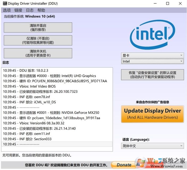This screenshot has height=170, width=187.
Task: Maximize the DDU window
Action: coord(168,3)
